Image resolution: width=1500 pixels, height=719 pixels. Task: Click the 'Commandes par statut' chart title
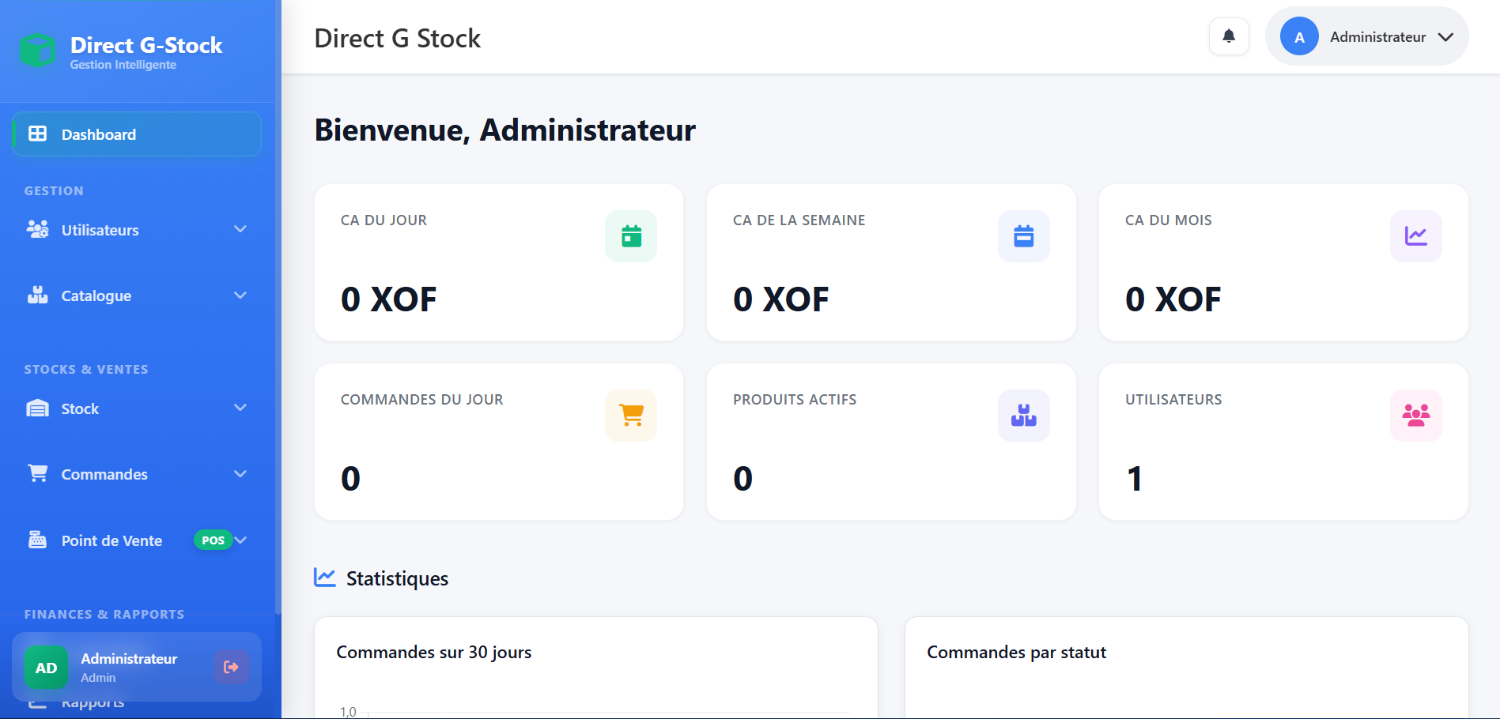[1016, 652]
